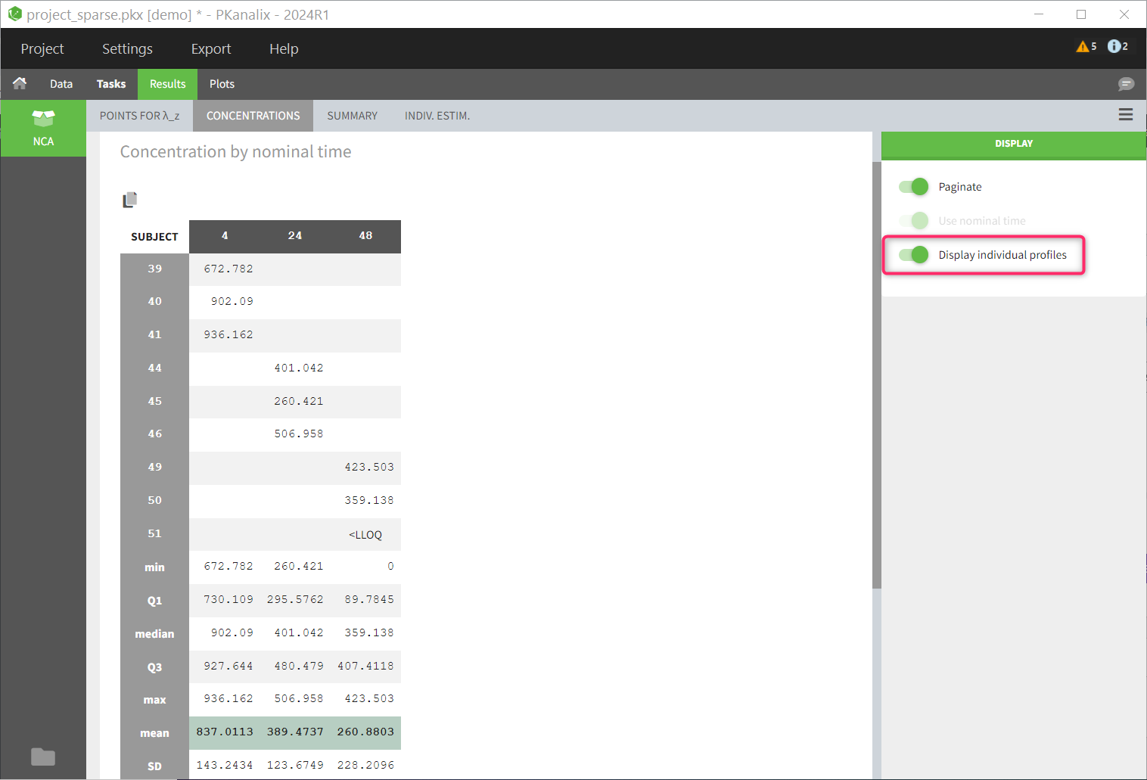Disable the Paginate toggle
Viewport: 1147px width, 780px height.
tap(914, 187)
